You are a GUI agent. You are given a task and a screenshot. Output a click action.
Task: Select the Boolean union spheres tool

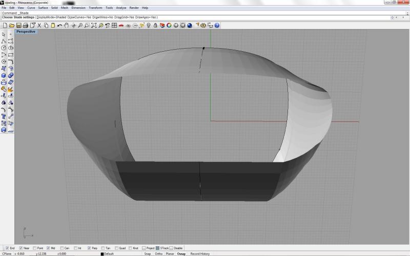tap(11, 75)
